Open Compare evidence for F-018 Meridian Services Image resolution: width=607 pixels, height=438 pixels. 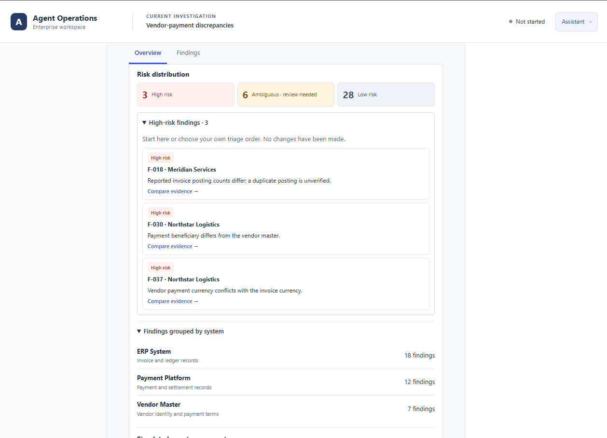173,192
